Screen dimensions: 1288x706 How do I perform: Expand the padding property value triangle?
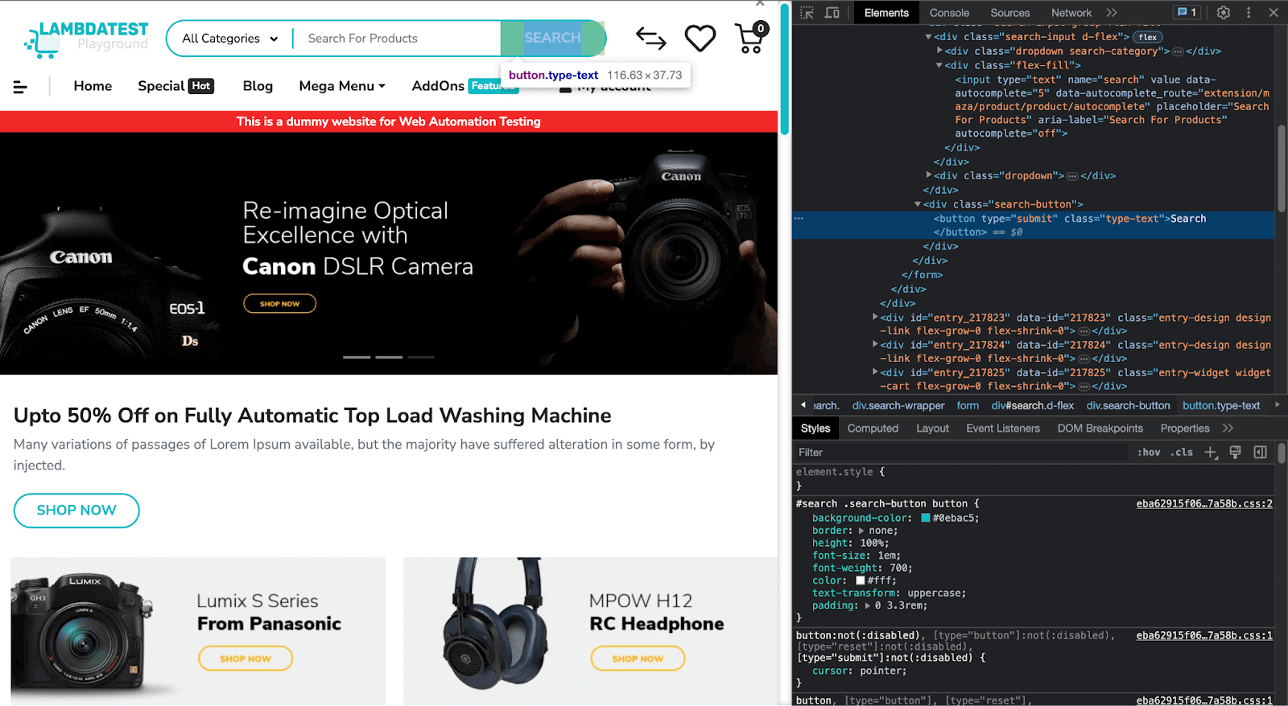[867, 605]
